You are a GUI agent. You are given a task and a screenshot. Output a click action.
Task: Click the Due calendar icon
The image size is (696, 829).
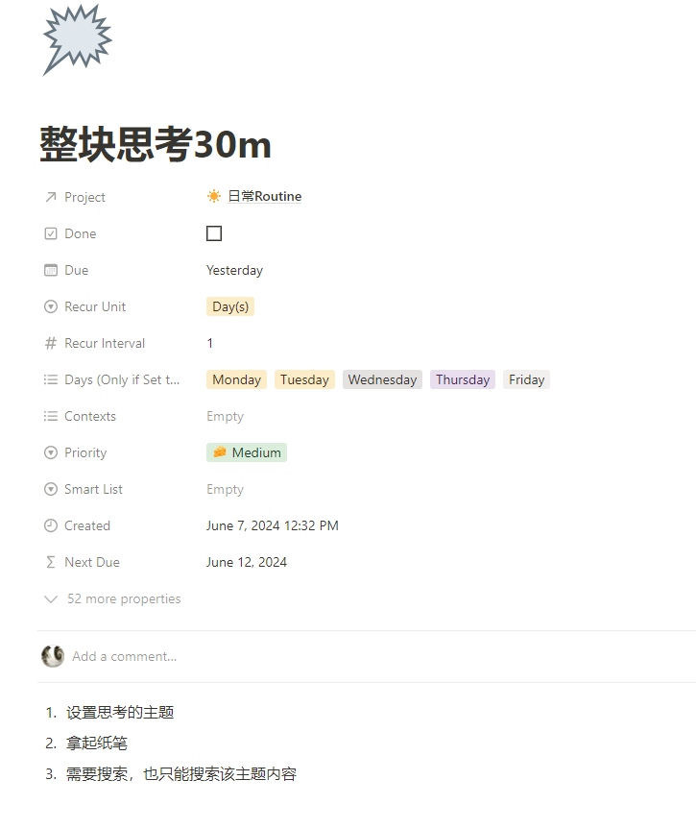pos(51,270)
